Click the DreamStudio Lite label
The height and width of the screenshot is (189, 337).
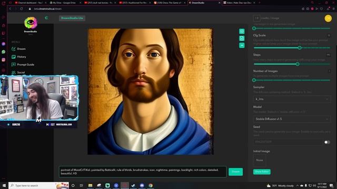(x=72, y=18)
